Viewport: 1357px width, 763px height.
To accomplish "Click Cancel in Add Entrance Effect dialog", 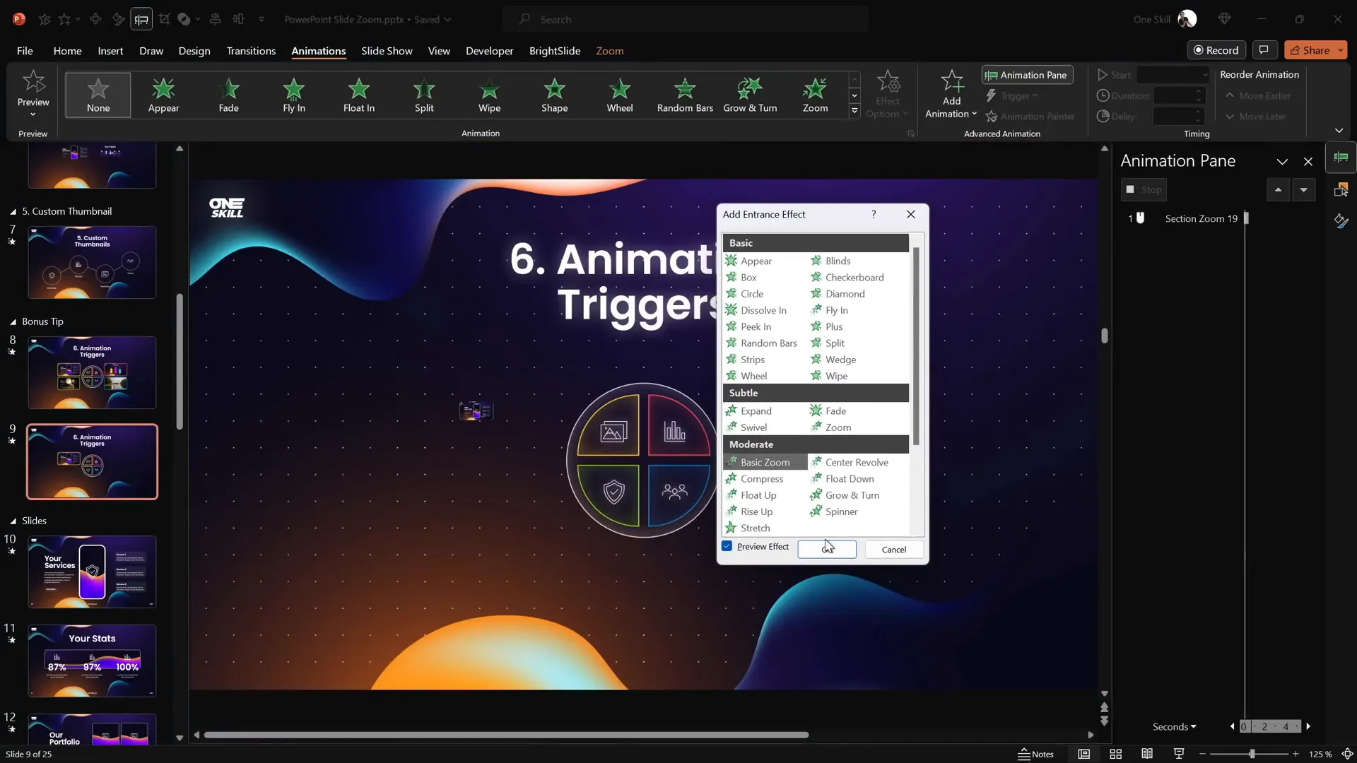I will tap(893, 550).
